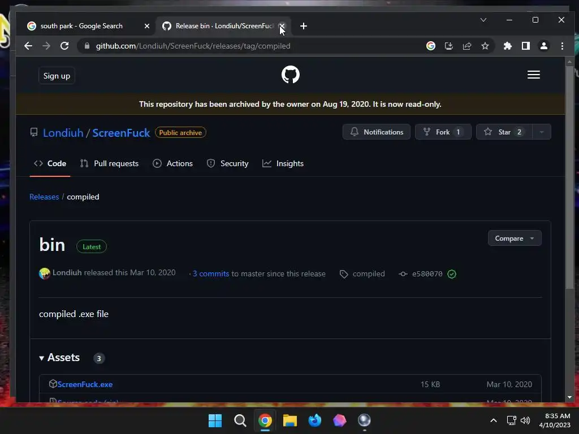Star the ScreenFuck repository
This screenshot has width=579, height=434.
pyautogui.click(x=504, y=132)
